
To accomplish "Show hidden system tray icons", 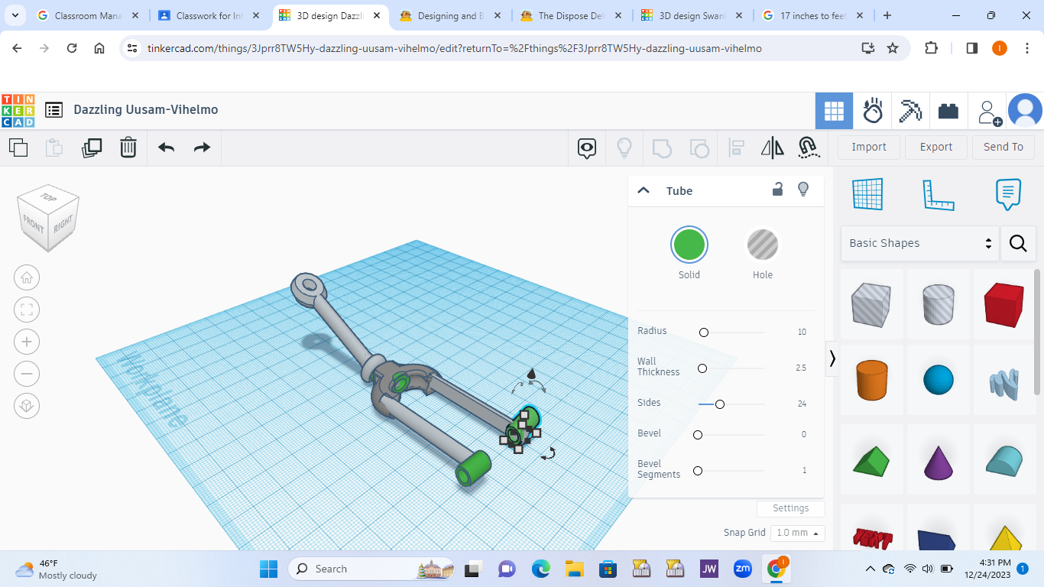I will point(870,569).
